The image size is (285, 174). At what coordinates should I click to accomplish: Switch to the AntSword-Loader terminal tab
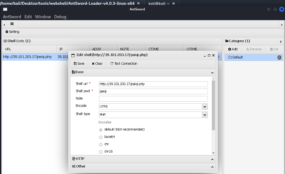(x=67, y=3)
